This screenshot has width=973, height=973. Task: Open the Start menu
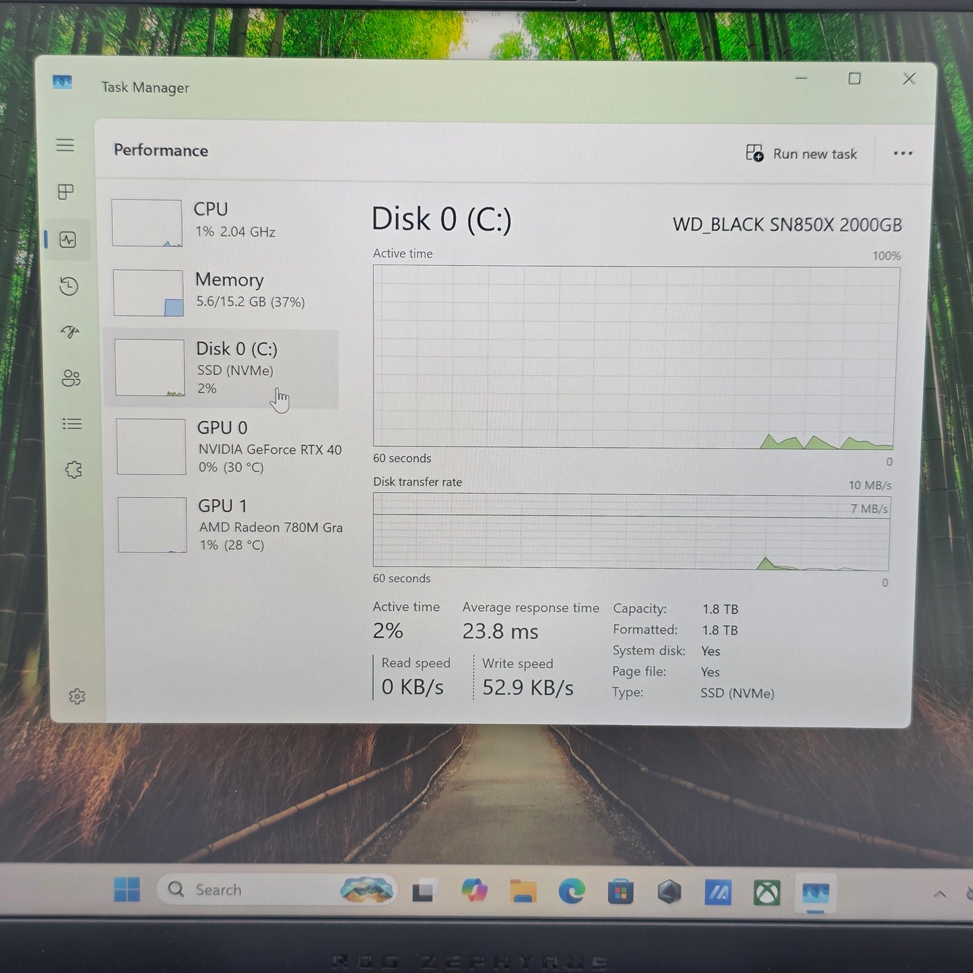pos(129,889)
